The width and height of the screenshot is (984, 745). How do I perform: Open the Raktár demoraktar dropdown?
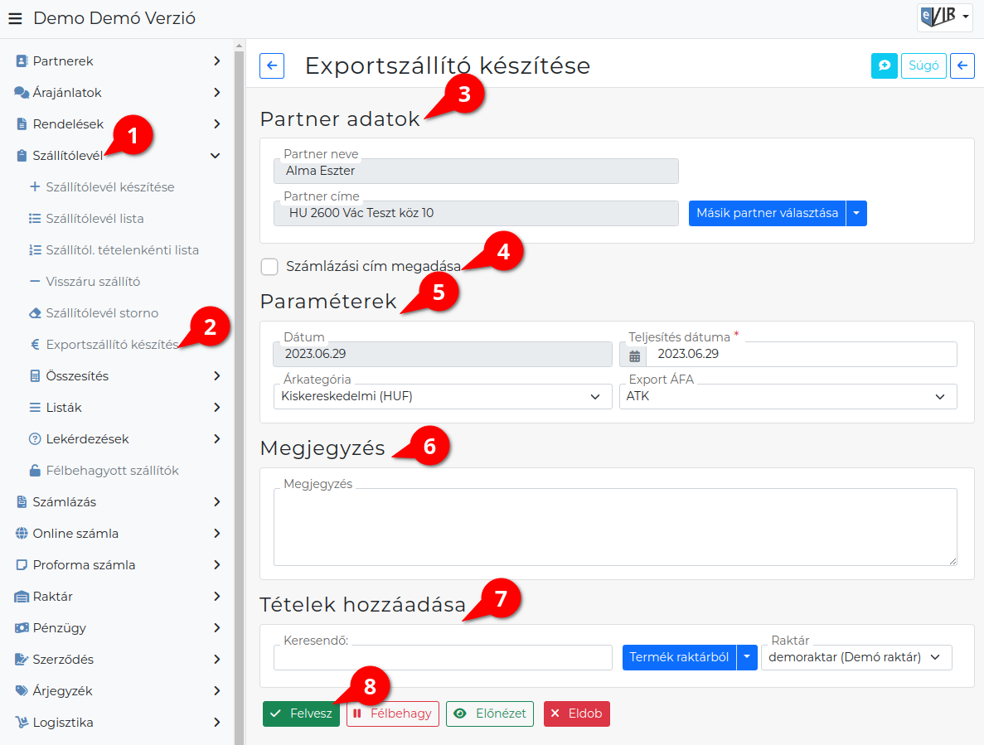coord(856,657)
